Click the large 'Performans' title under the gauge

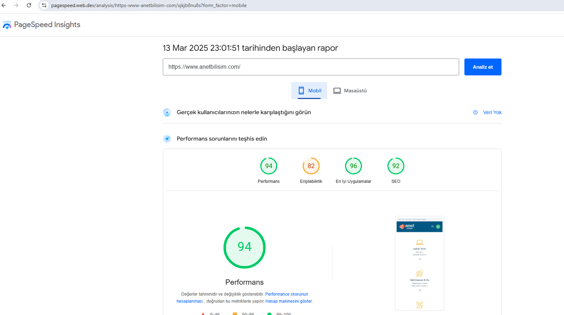(x=244, y=282)
